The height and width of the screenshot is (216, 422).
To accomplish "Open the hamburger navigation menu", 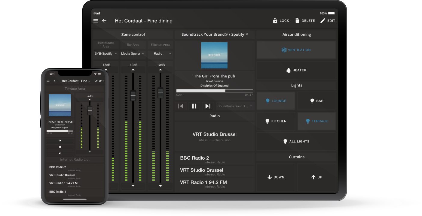I will (x=96, y=21).
